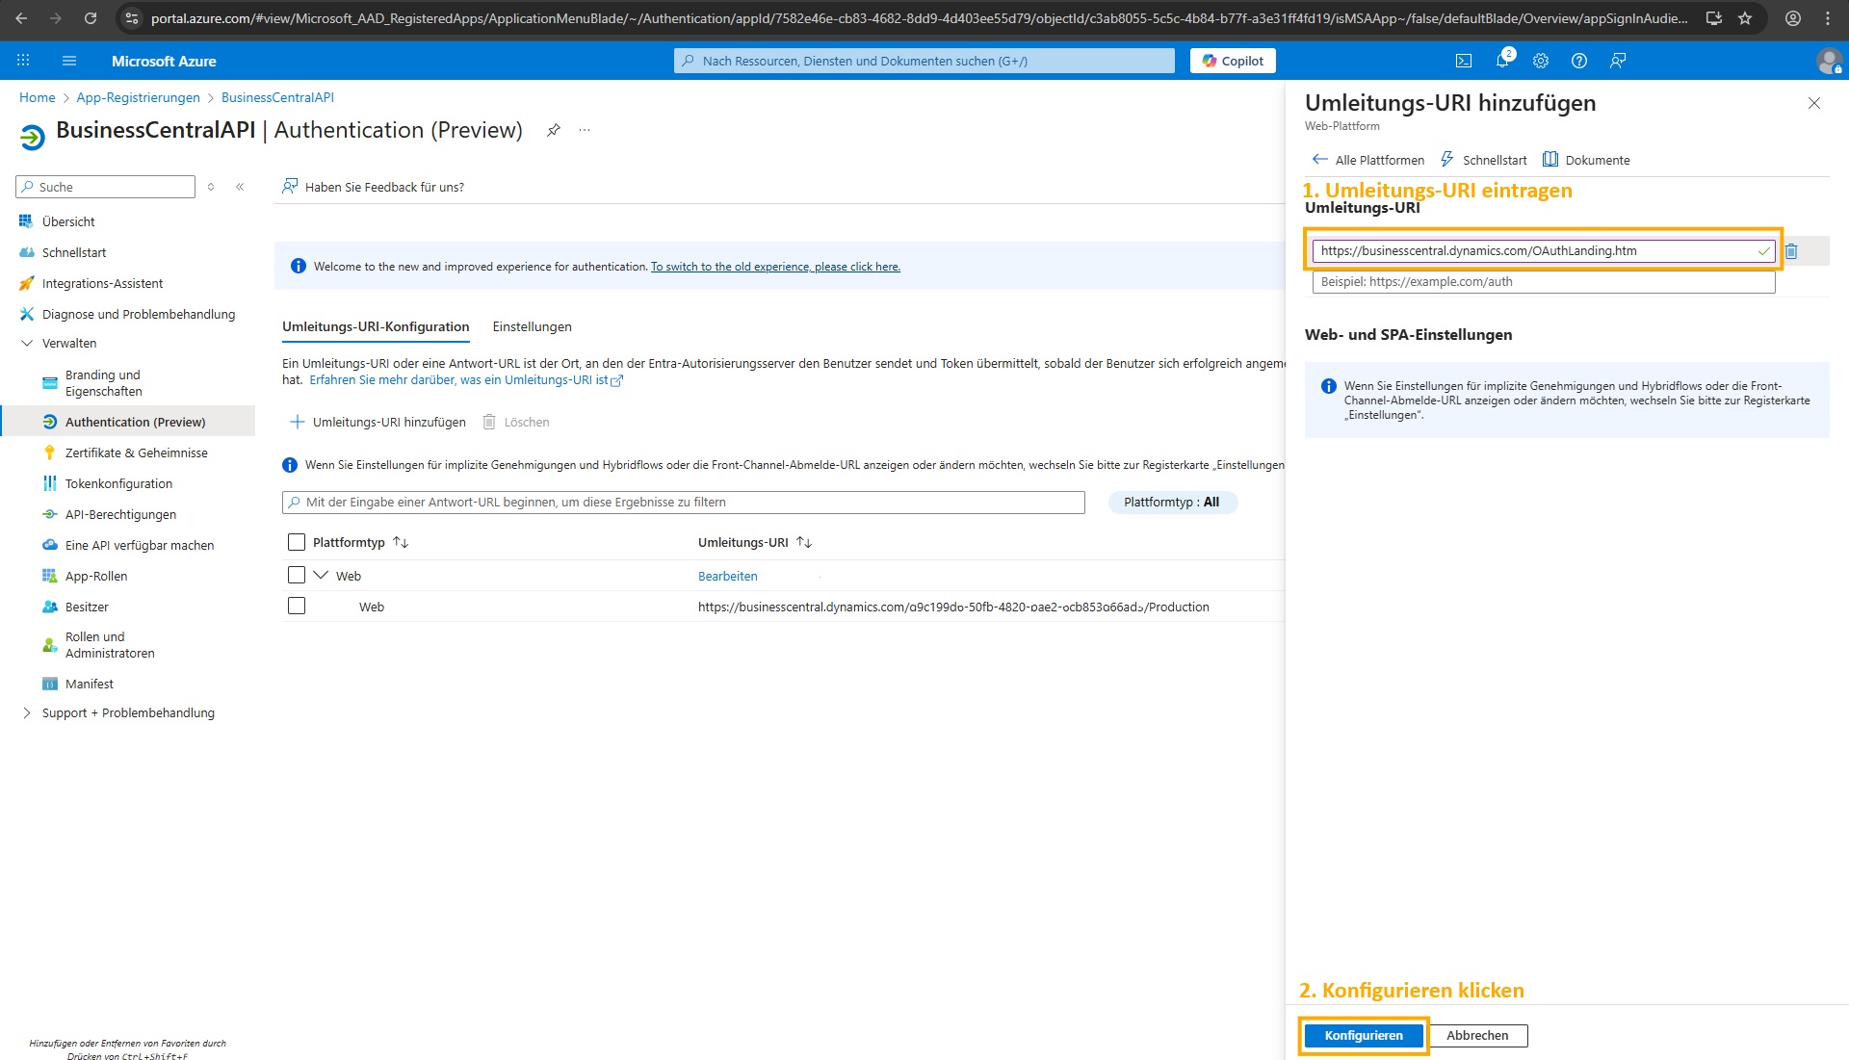Screen dimensions: 1849x1060
Task: Collapse the Verwalten section
Action: [26, 343]
